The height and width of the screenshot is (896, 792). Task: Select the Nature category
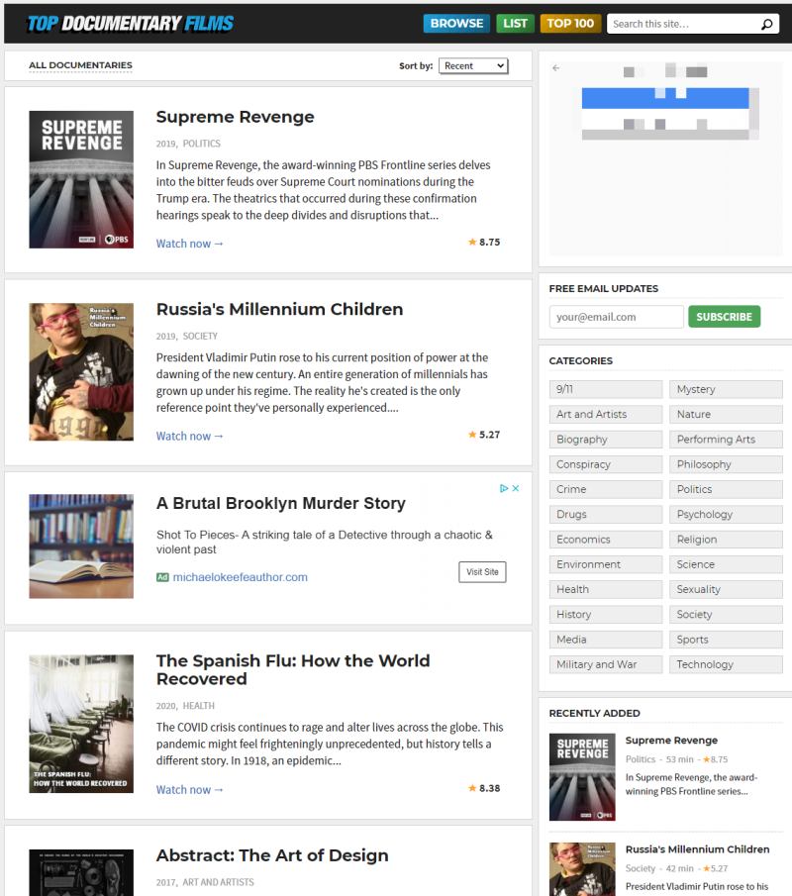[726, 414]
